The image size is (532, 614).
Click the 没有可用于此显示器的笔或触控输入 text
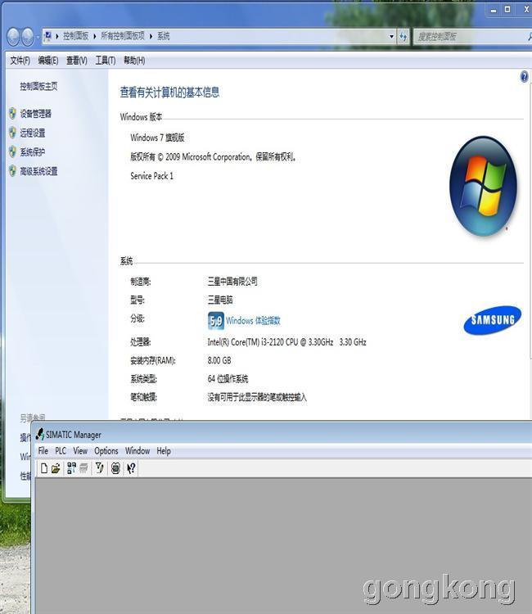pyautogui.click(x=257, y=397)
